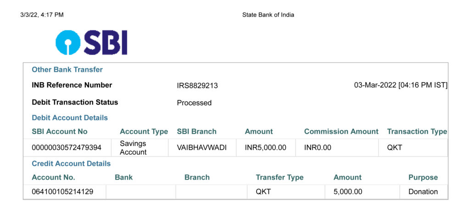470x219 pixels.
Task: Select the Debit Account Details section heading
Action: coord(70,118)
